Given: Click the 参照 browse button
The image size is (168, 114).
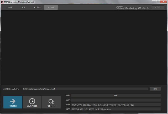Looking at the screenshot, I should pyautogui.click(x=155, y=89).
